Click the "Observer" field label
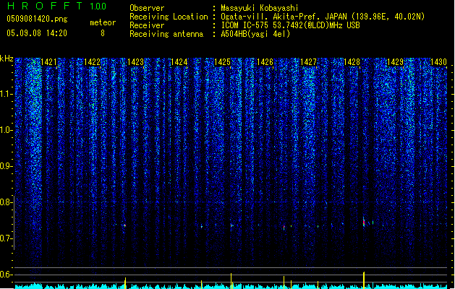This screenshot has width=455, height=289. [x=147, y=8]
